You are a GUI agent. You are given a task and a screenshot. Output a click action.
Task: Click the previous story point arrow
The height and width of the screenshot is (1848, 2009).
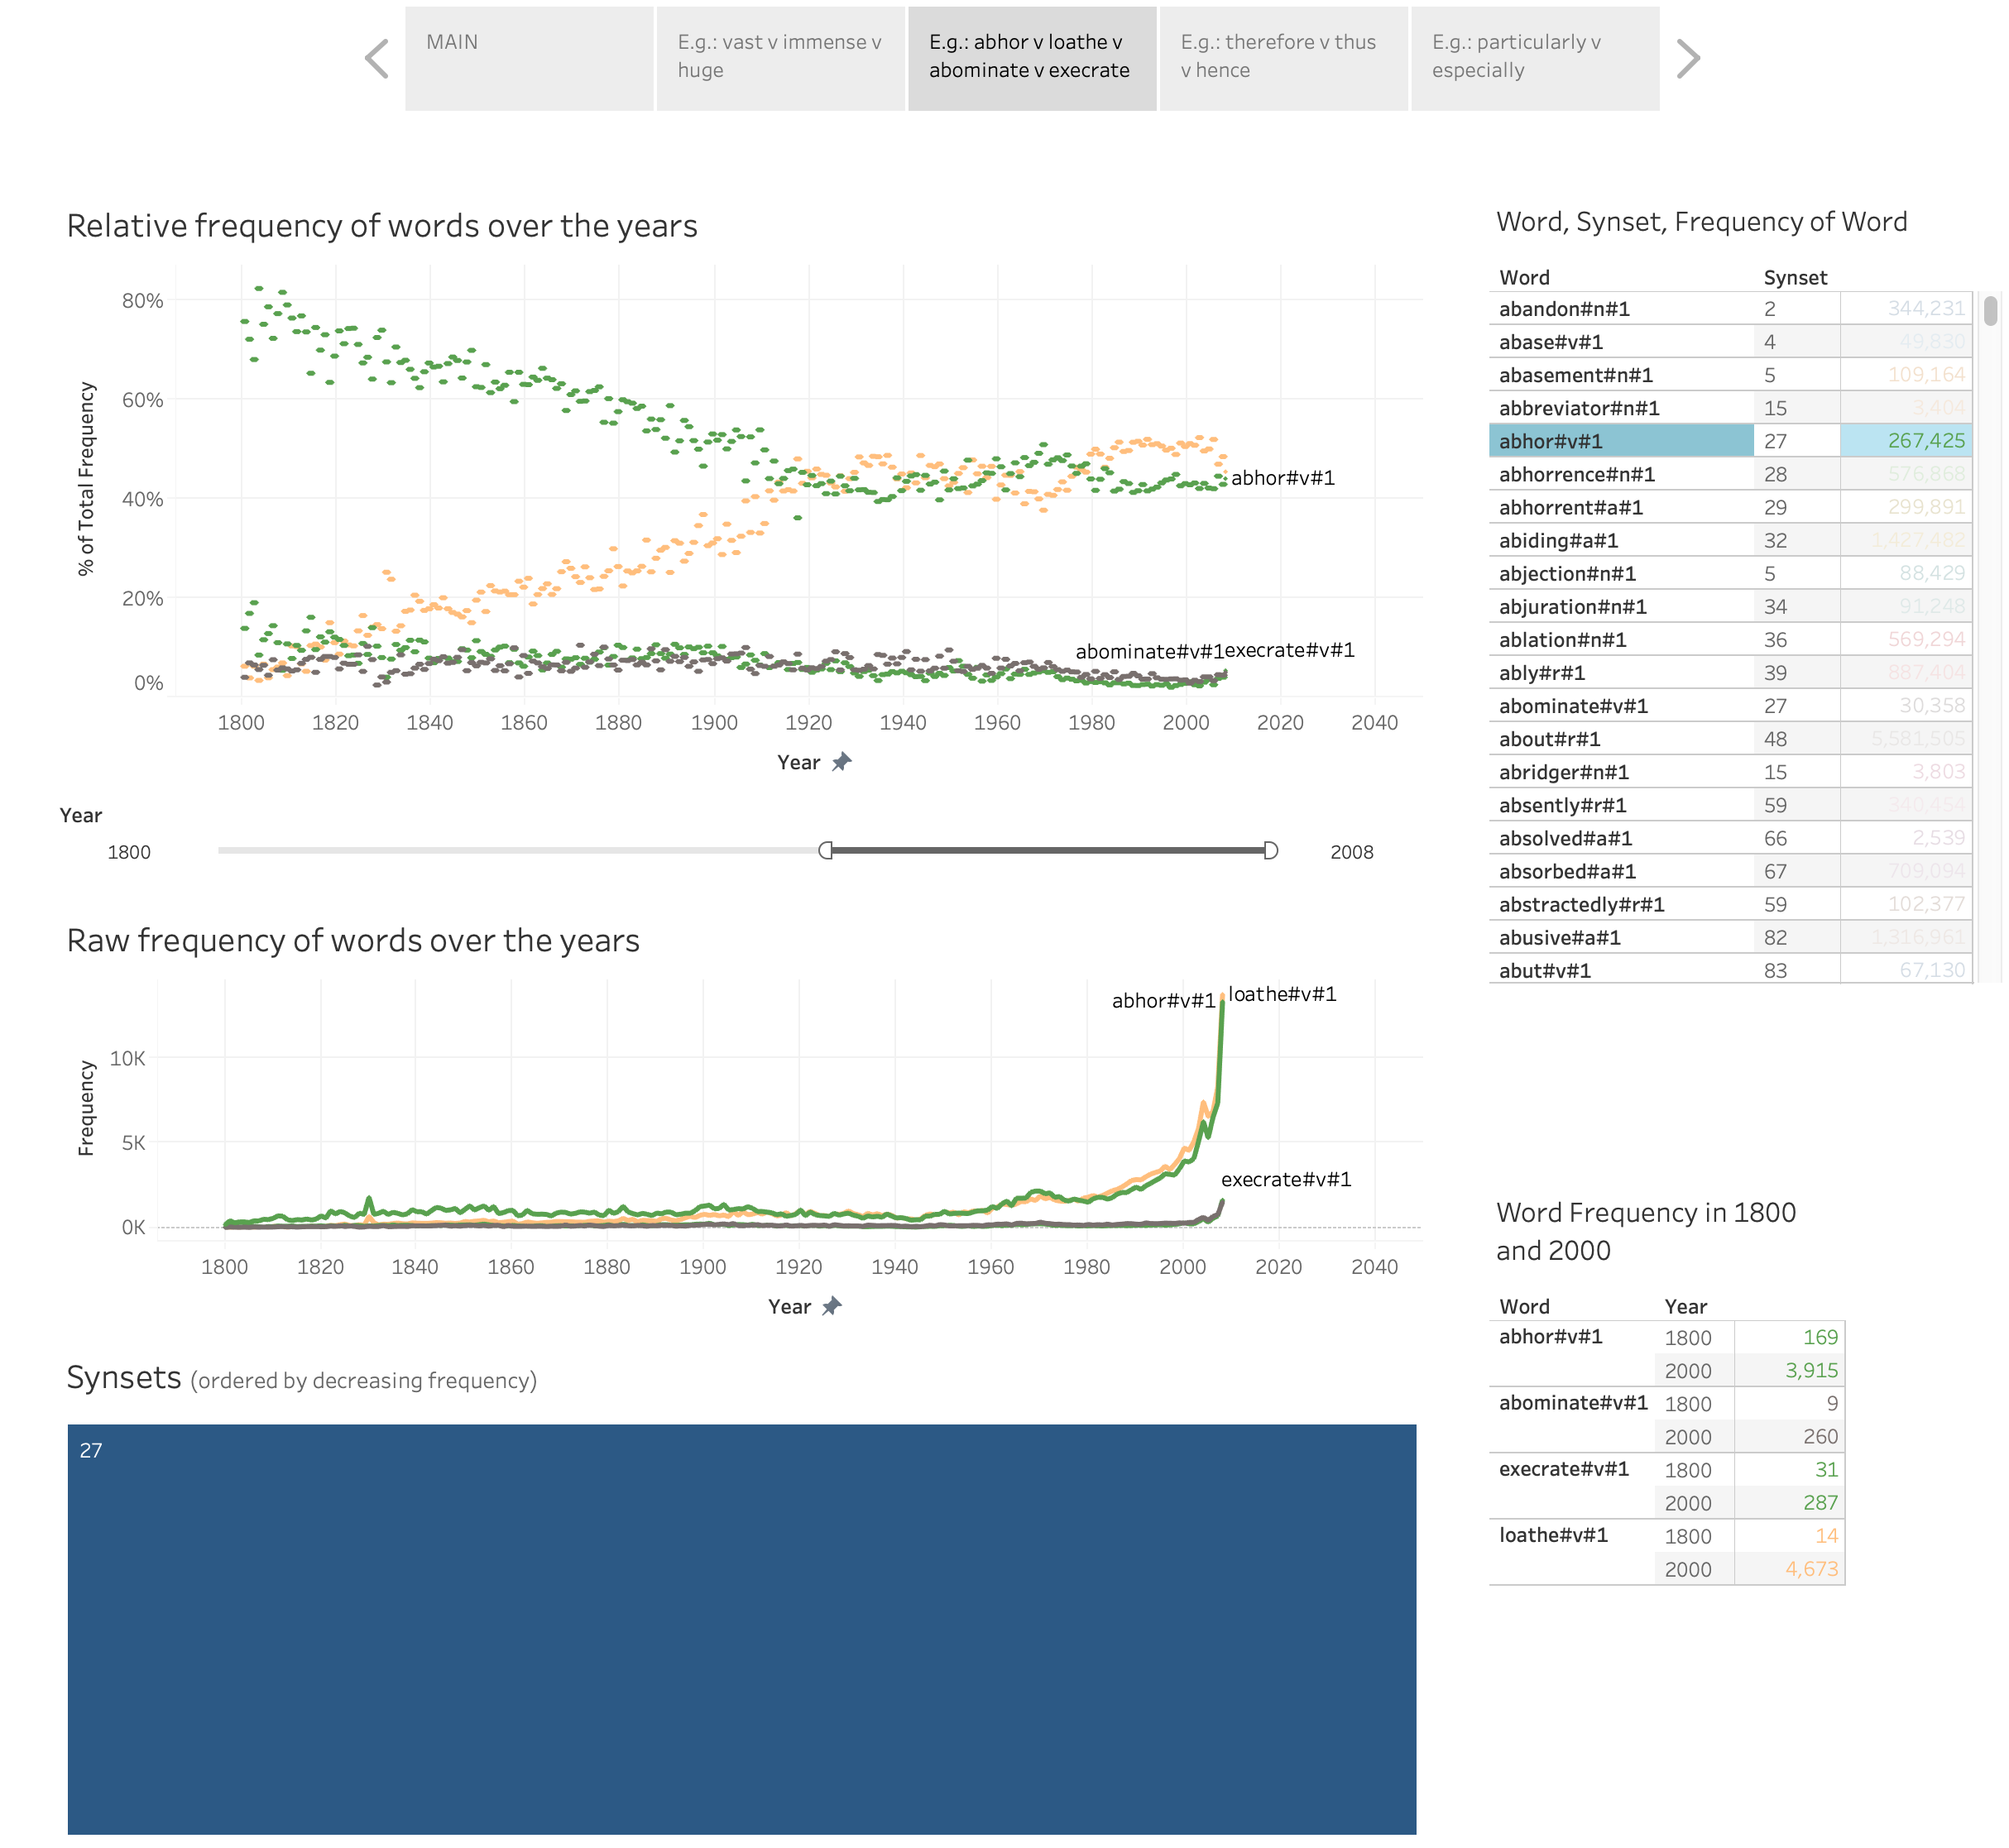pos(377,59)
